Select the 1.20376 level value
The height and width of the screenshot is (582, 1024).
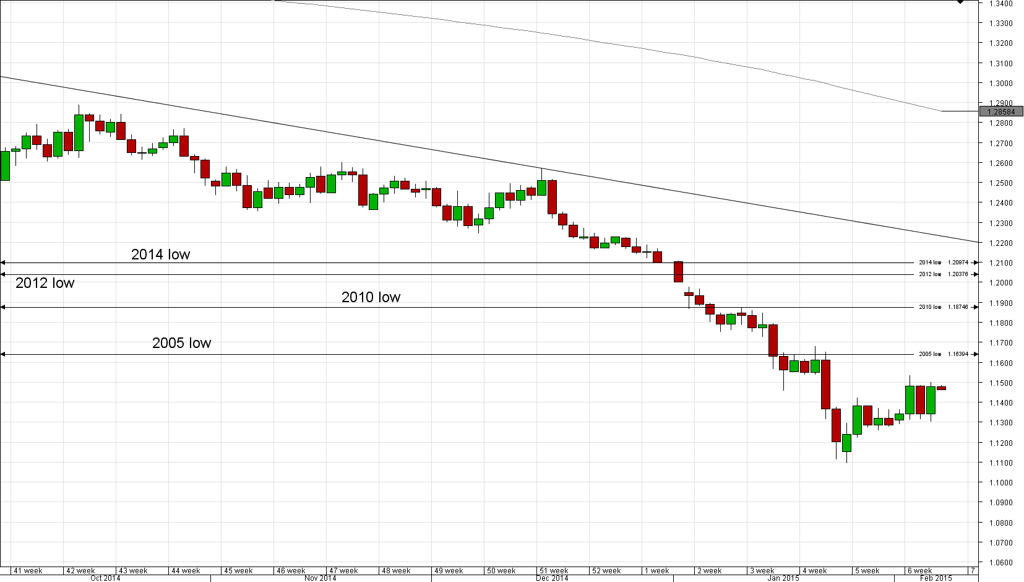[x=958, y=274]
